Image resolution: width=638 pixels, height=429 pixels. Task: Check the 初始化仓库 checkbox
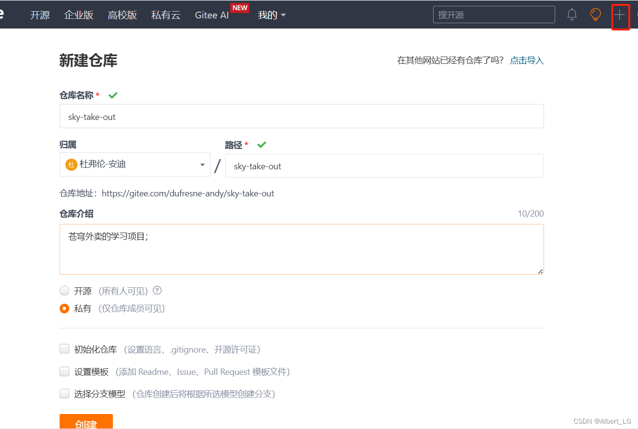coord(64,349)
